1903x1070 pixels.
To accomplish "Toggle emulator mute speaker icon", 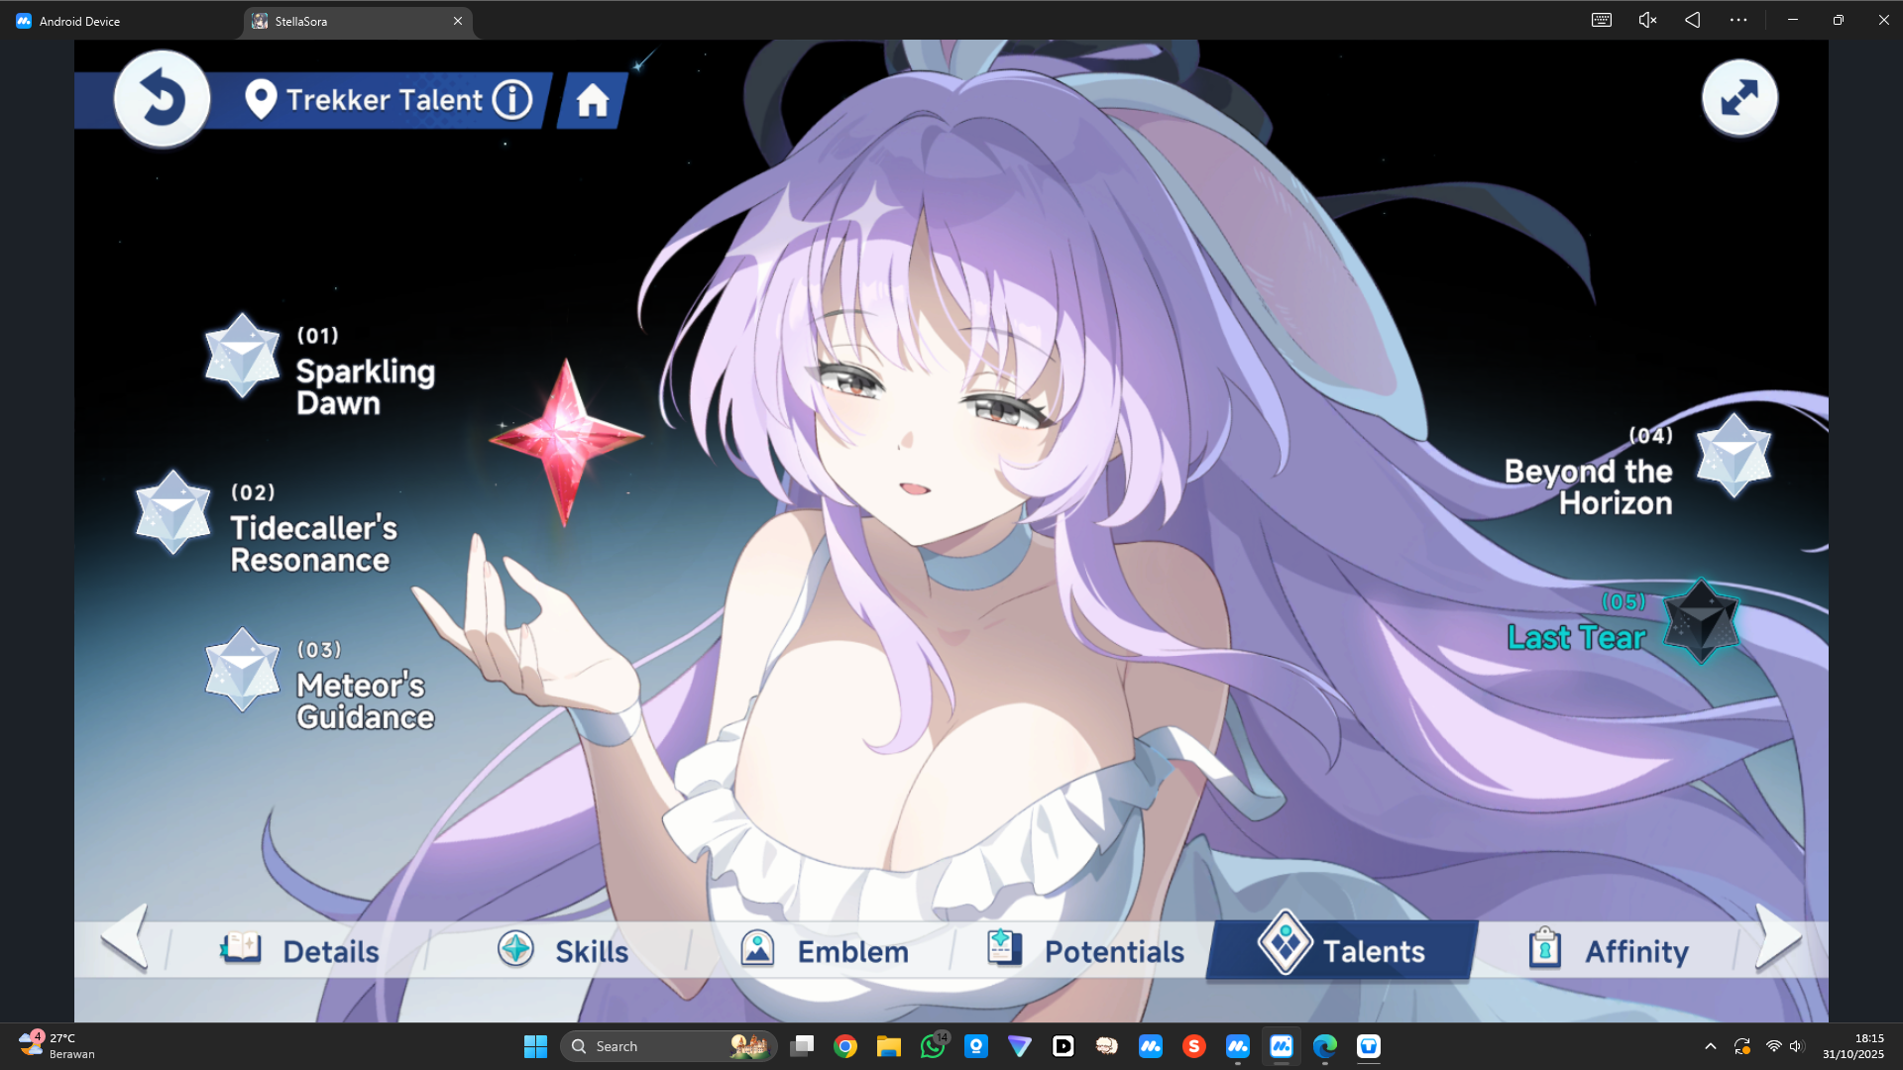I will (1646, 20).
